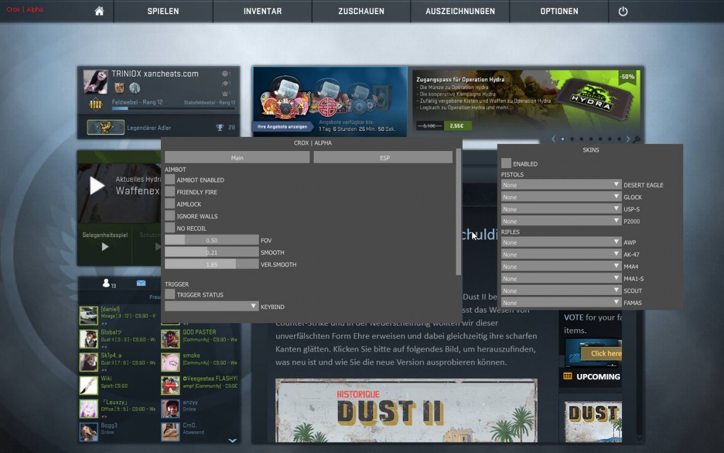Toggle NO RECOIL checkbox
Image resolution: width=724 pixels, height=453 pixels.
pyautogui.click(x=170, y=228)
